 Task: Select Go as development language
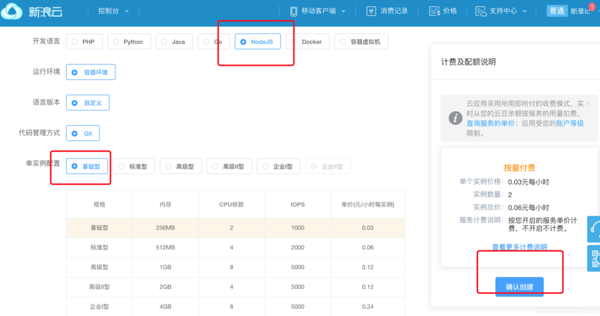pyautogui.click(x=214, y=42)
